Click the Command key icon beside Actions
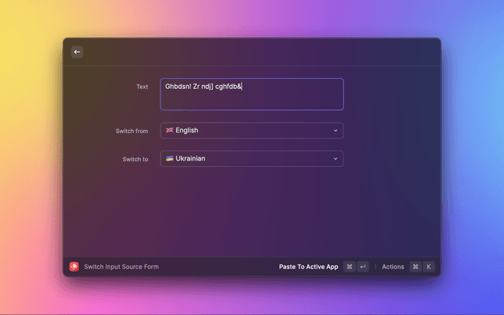Screen dimensions: 504x315 [x=415, y=267]
